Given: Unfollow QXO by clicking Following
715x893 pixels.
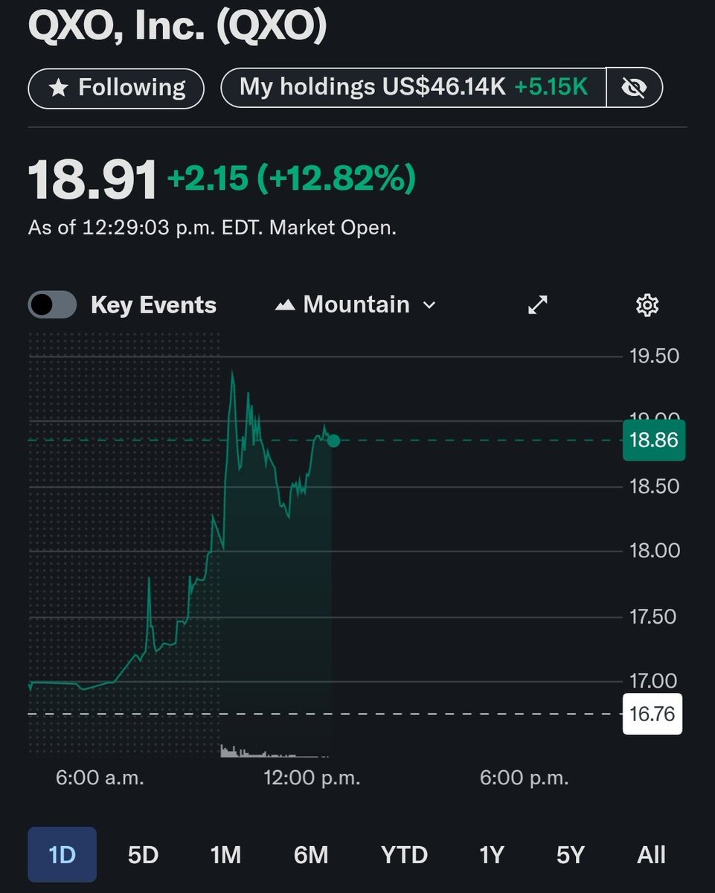Looking at the screenshot, I should click(x=115, y=86).
